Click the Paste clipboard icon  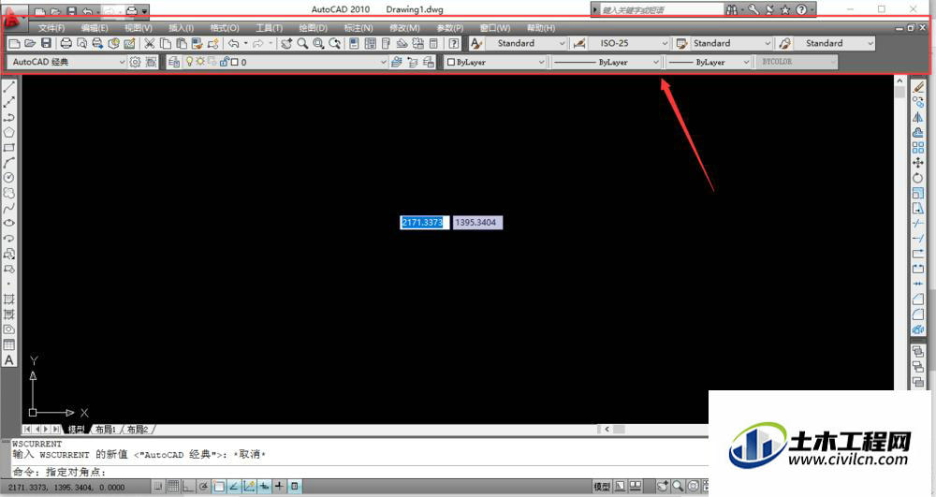181,44
